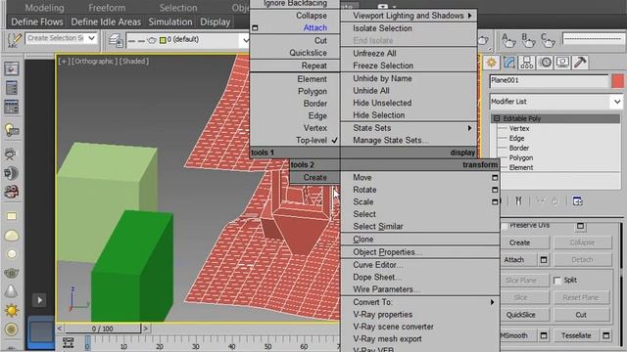
Task: Open the viewport [+] options menu
Action: tap(64, 61)
